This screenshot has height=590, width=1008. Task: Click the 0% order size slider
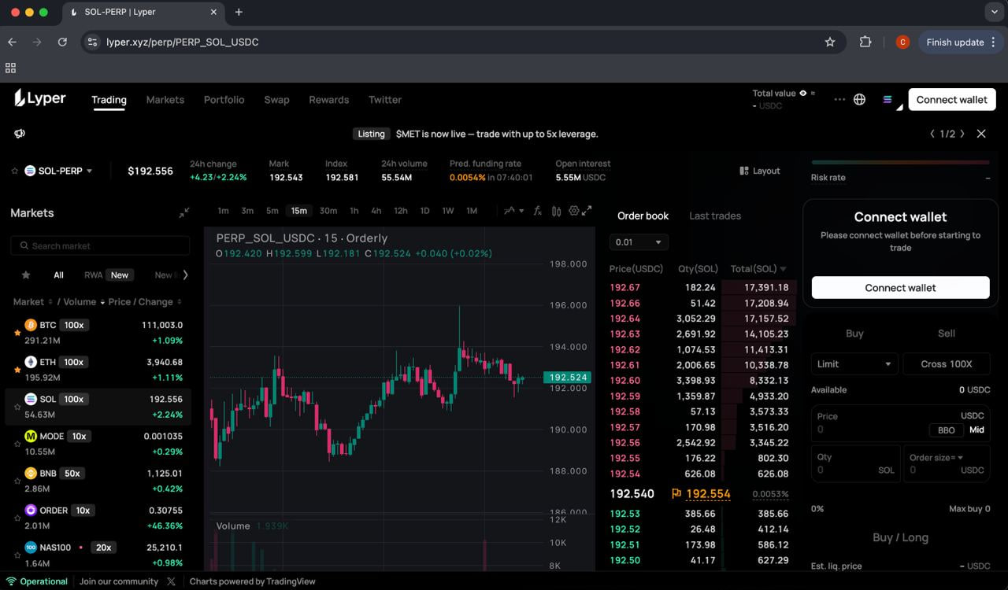[x=816, y=509]
